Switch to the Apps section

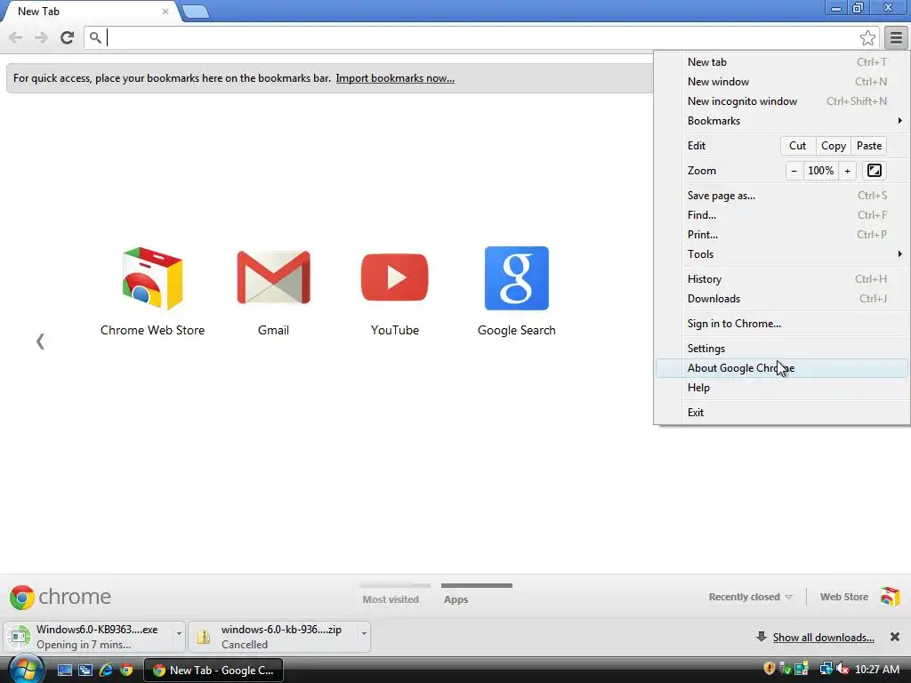456,599
